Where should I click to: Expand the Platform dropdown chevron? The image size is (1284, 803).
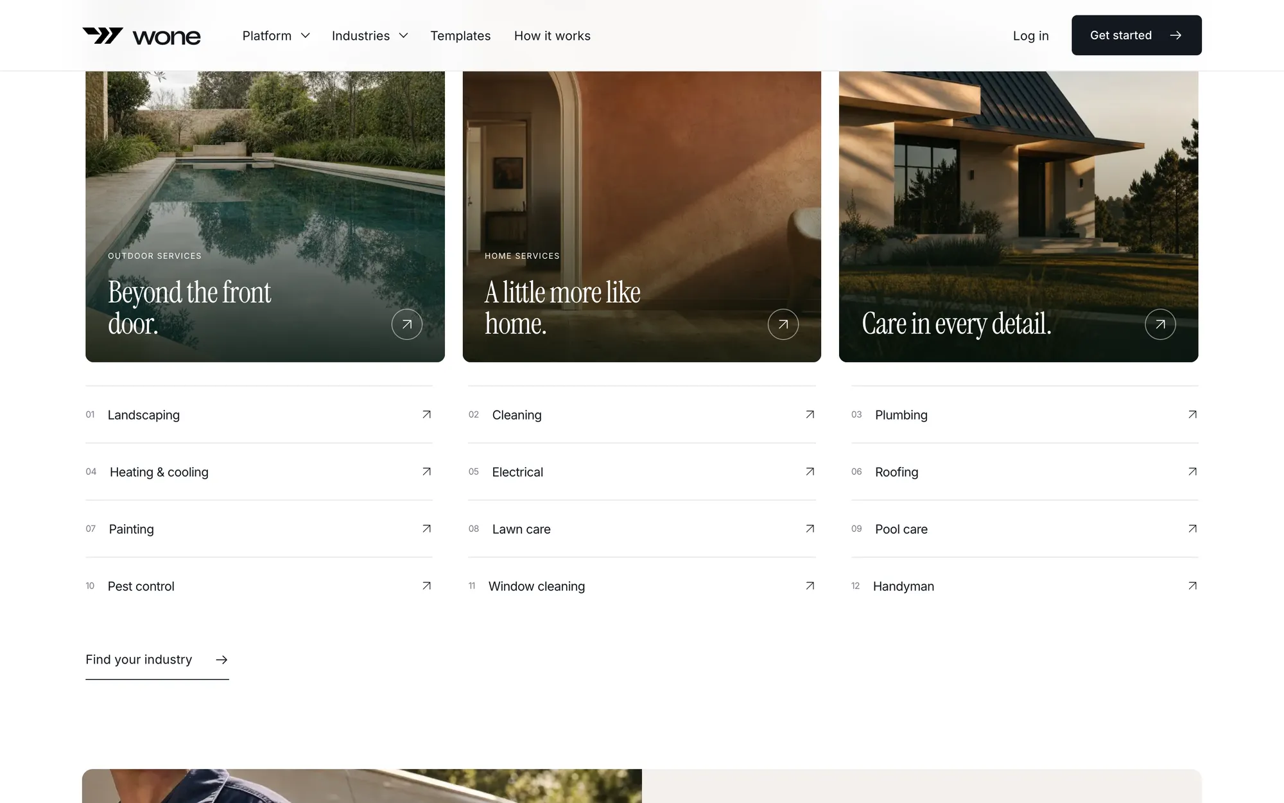coord(306,36)
